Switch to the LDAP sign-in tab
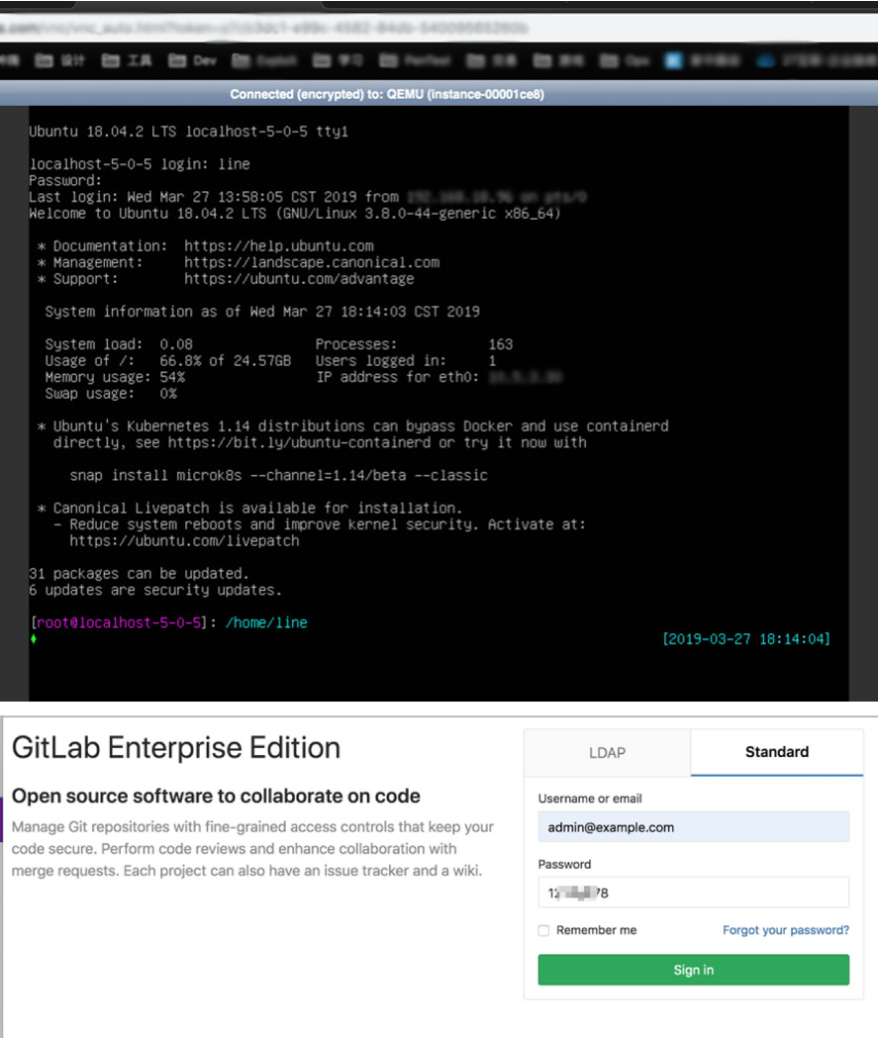Screen dimensions: 878x1038 (x=607, y=753)
